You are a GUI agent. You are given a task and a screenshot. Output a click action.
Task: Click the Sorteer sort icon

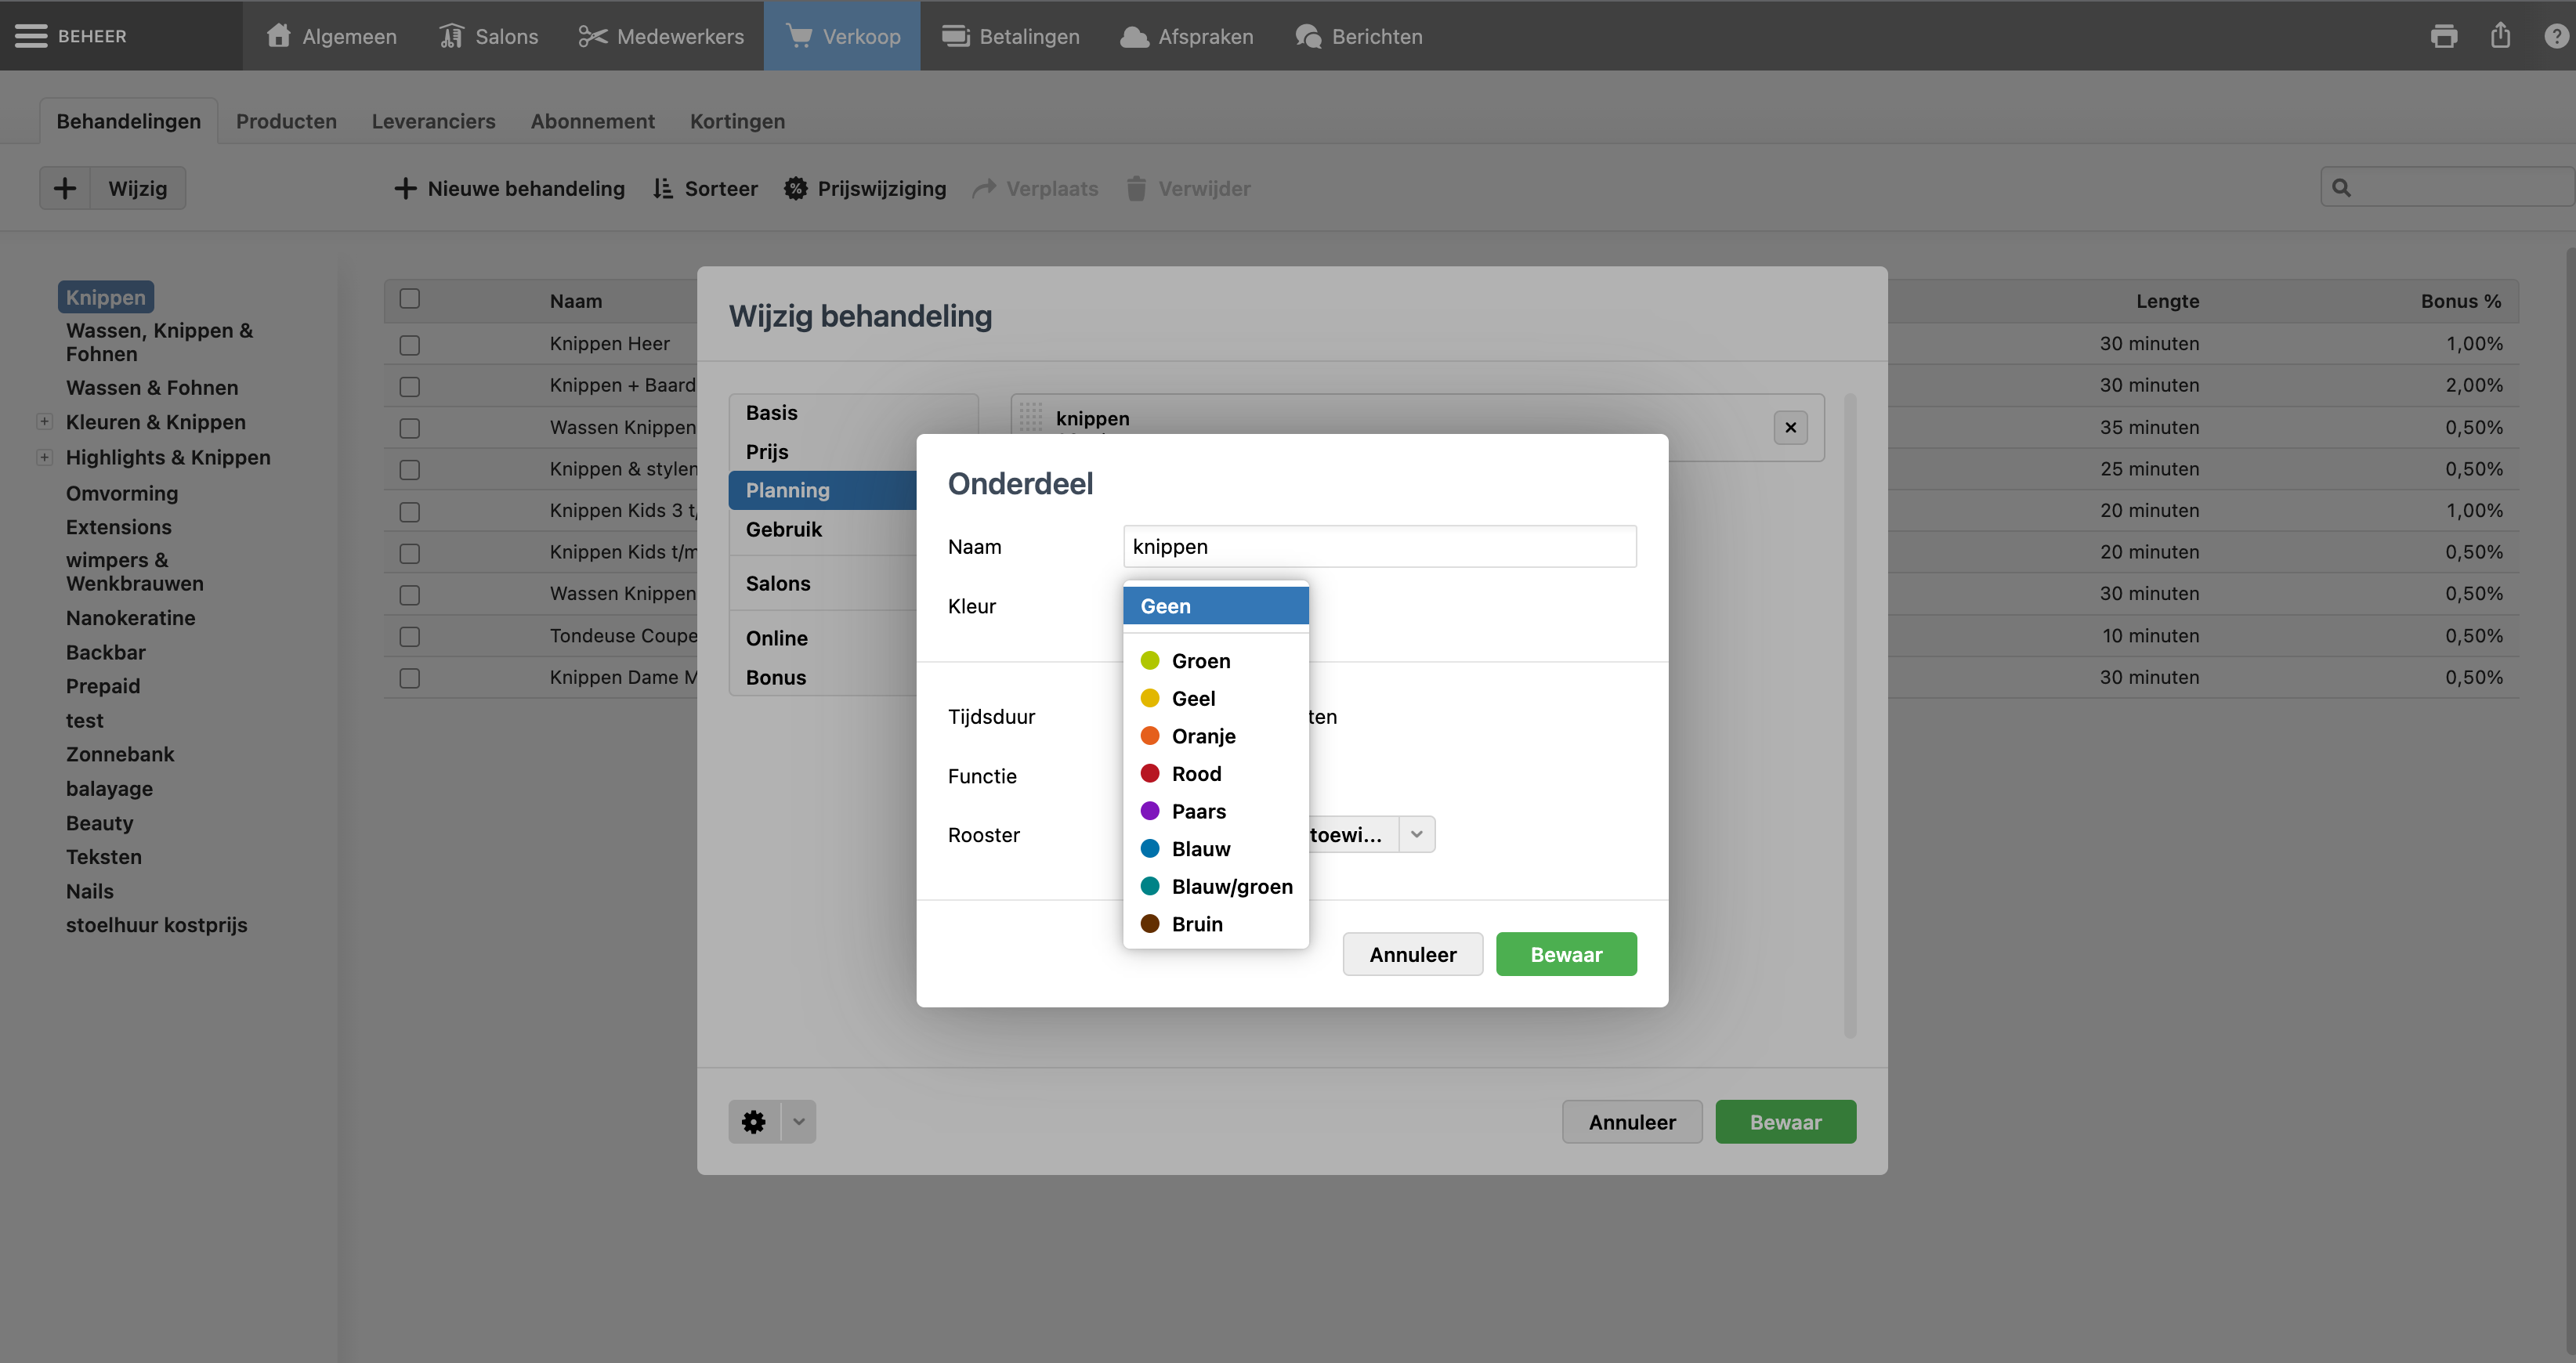pos(663,188)
